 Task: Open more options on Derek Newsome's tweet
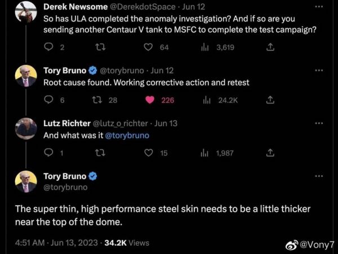coord(319,7)
